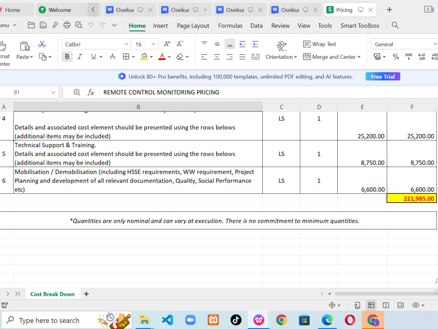Click the Clear eraser icon

[180, 57]
